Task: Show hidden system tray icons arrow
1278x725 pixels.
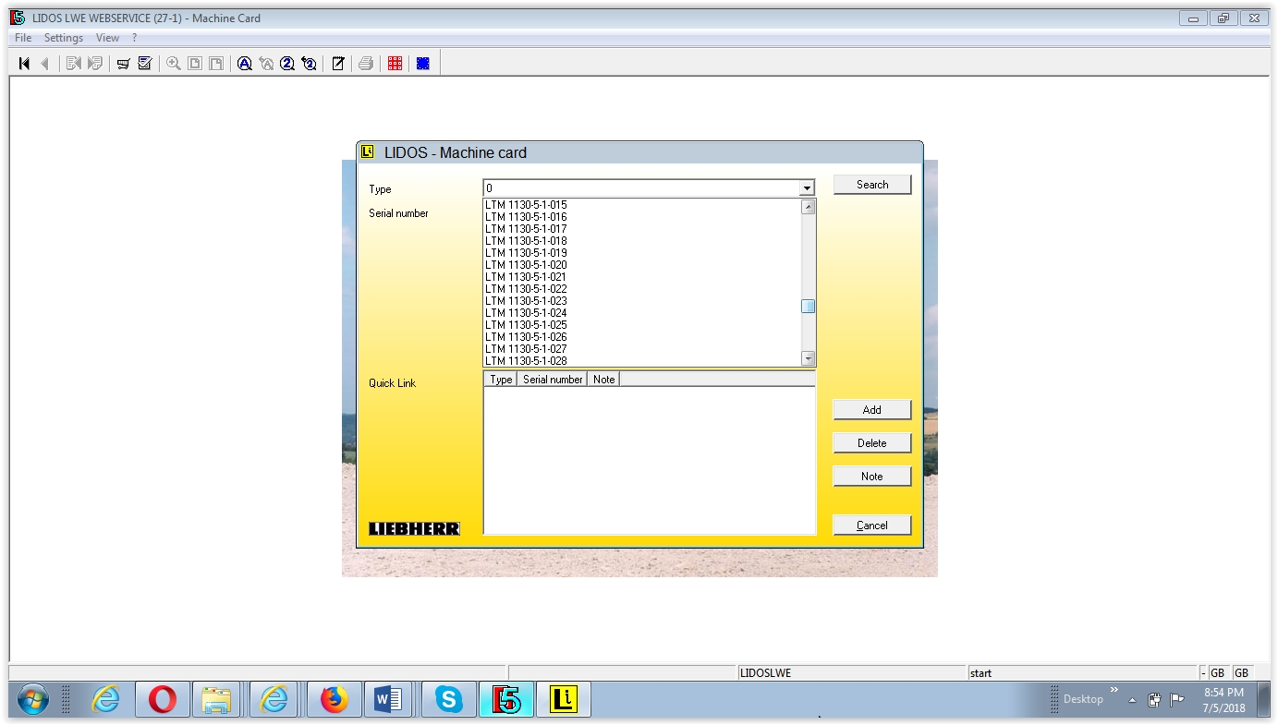Action: click(1133, 700)
